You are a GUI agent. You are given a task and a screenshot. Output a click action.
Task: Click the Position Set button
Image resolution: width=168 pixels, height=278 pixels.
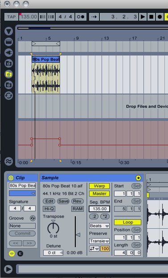[x=136, y=230]
